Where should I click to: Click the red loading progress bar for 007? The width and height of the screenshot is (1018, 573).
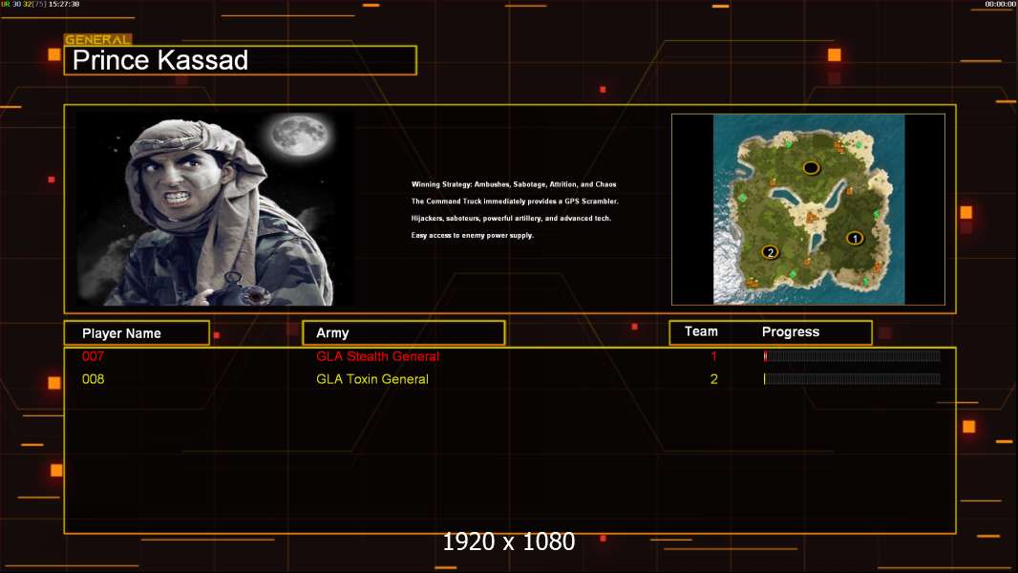(x=852, y=355)
